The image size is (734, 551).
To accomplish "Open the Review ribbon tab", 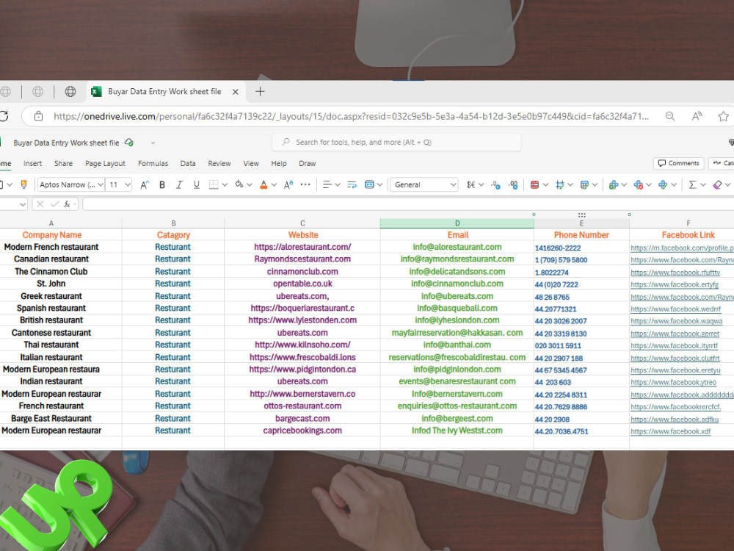I will pos(219,164).
